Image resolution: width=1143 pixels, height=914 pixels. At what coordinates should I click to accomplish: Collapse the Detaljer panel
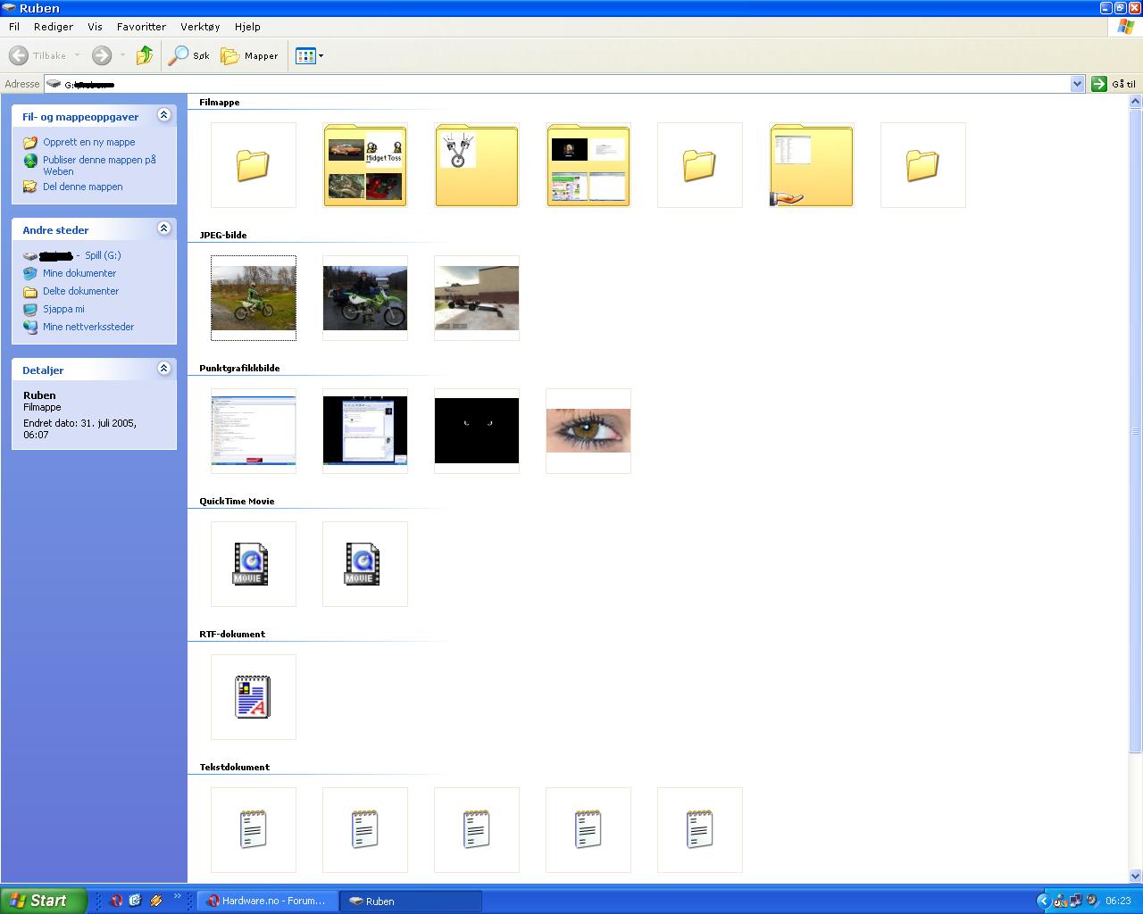point(163,369)
